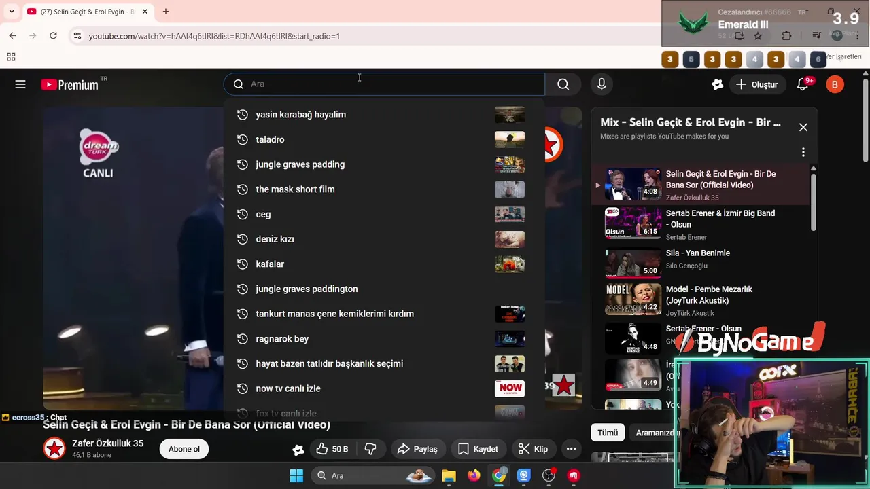
Task: Open the YouTube guide hamburger menu
Action: tap(20, 84)
